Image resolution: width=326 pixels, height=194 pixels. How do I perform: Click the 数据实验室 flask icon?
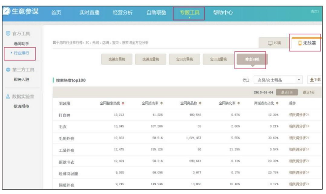tap(8, 97)
